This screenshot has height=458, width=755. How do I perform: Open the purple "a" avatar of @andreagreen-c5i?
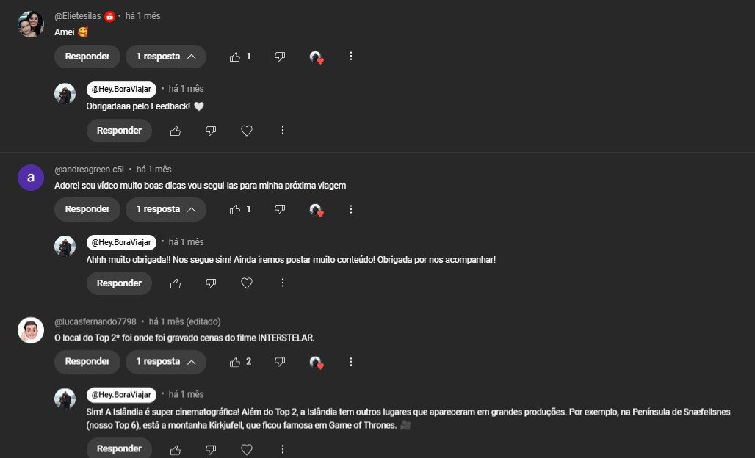[x=31, y=178]
